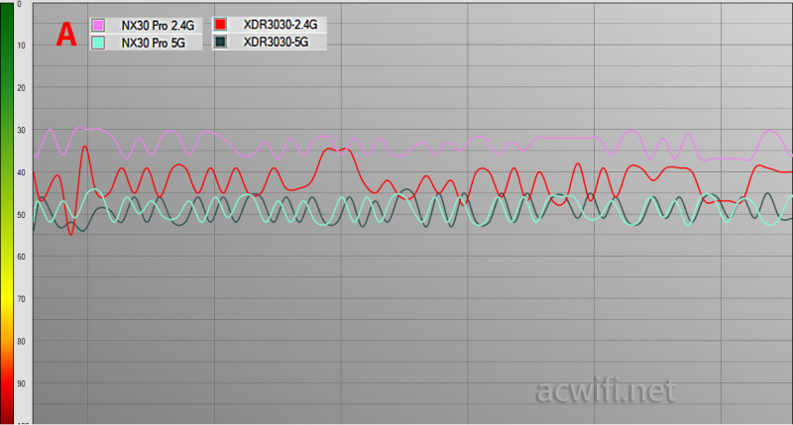Select the XDR3030-5G legend label
The width and height of the screenshot is (793, 425).
tap(277, 43)
